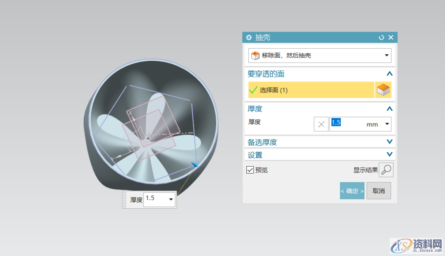The height and width of the screenshot is (256, 445).
Task: Click 取消 to cancel the shell operation
Action: tap(378, 191)
